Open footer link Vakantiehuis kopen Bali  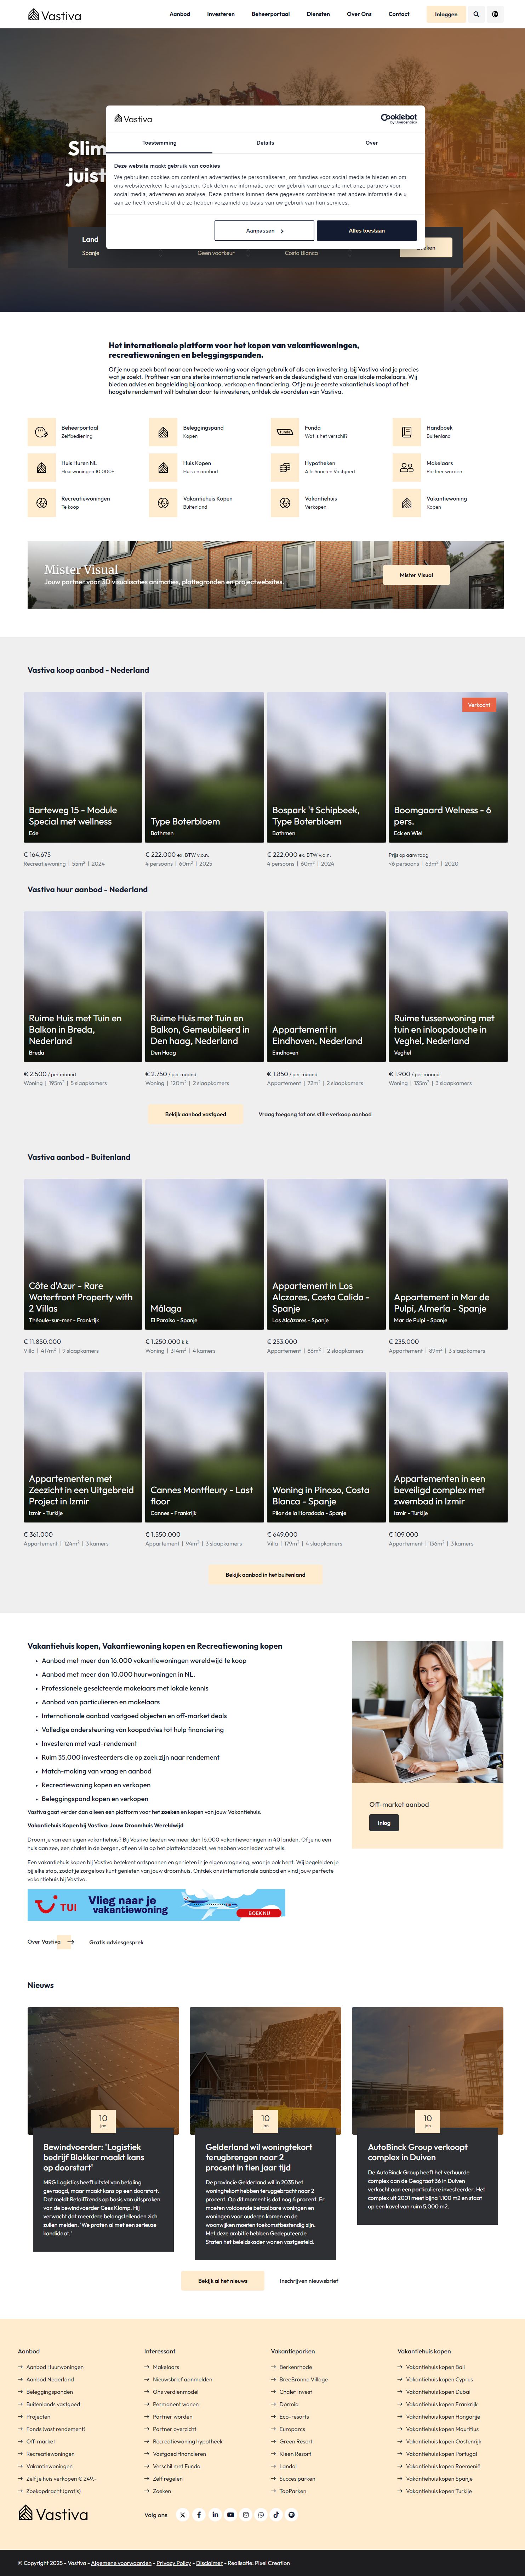pyautogui.click(x=435, y=2367)
